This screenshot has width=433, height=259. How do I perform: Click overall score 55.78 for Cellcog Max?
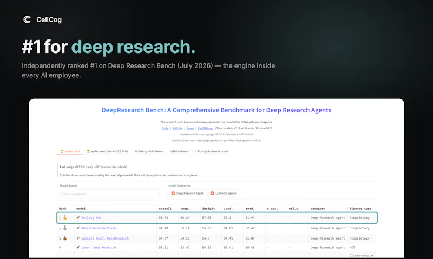[163, 218]
